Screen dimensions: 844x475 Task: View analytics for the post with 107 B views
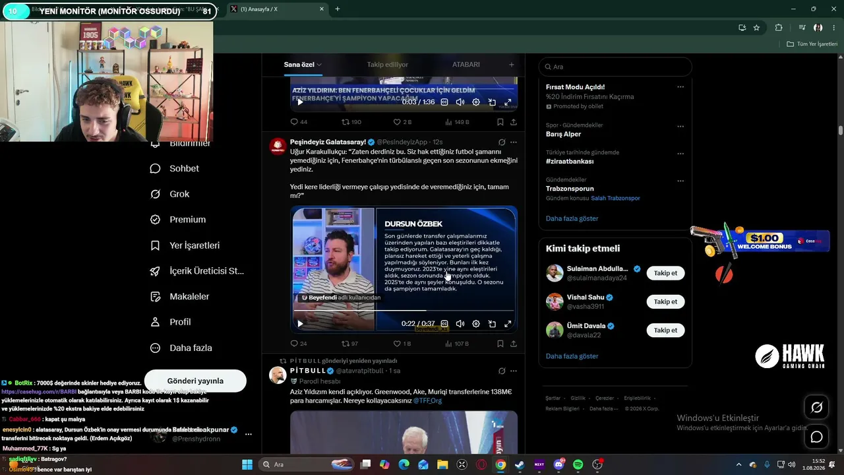(457, 344)
